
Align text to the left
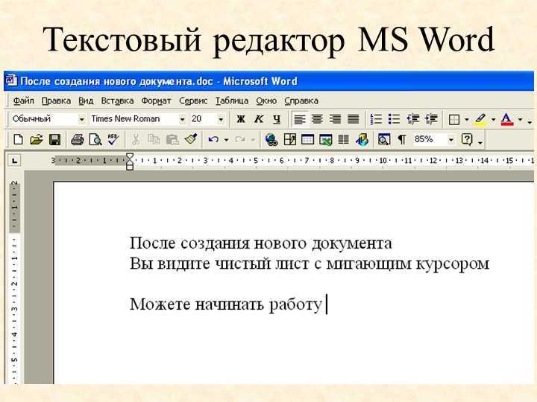pyautogui.click(x=299, y=119)
